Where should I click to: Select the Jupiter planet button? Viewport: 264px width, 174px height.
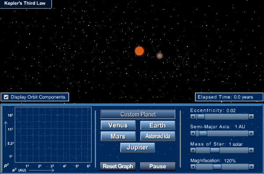(138, 148)
